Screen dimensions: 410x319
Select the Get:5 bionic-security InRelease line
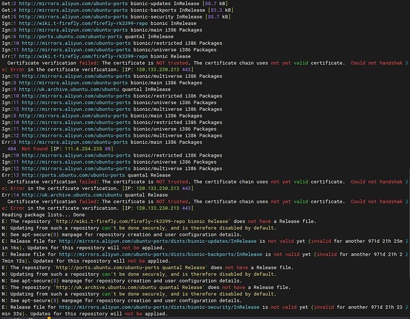point(116,17)
